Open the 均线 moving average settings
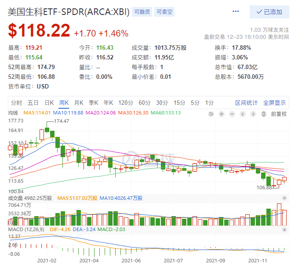 [13, 113]
